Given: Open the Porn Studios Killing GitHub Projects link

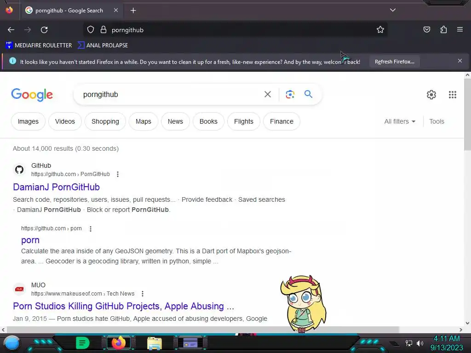Looking at the screenshot, I should point(123,306).
